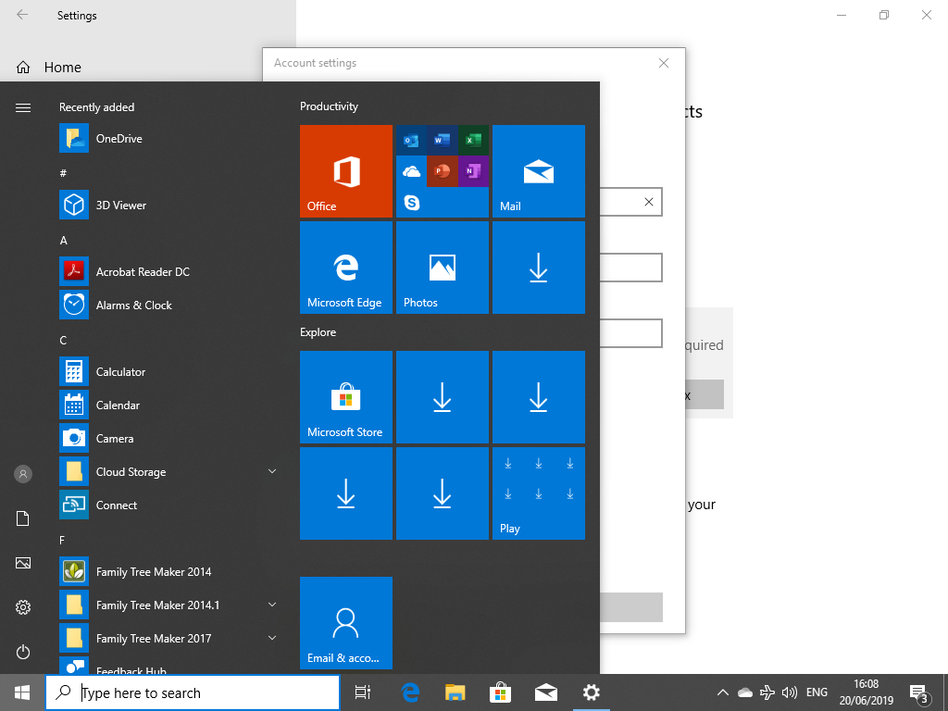948x711 pixels.
Task: Expand the Start menu hamburger
Action: pos(23,107)
